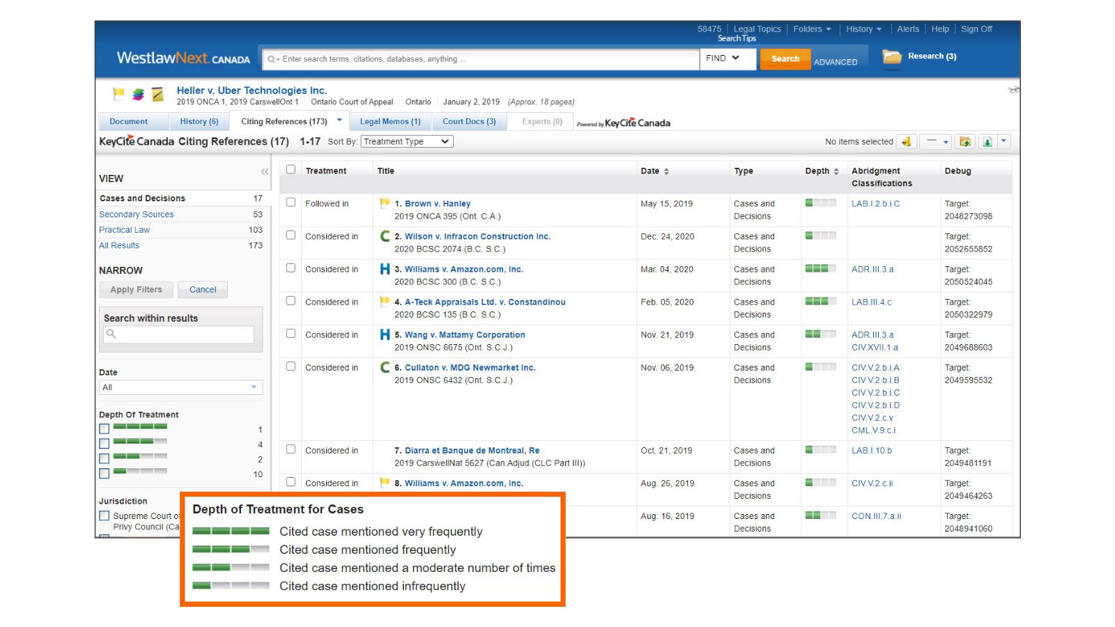The image size is (1115, 627).
Task: Check the box for A-Teck Appraisals
Action: [291, 300]
